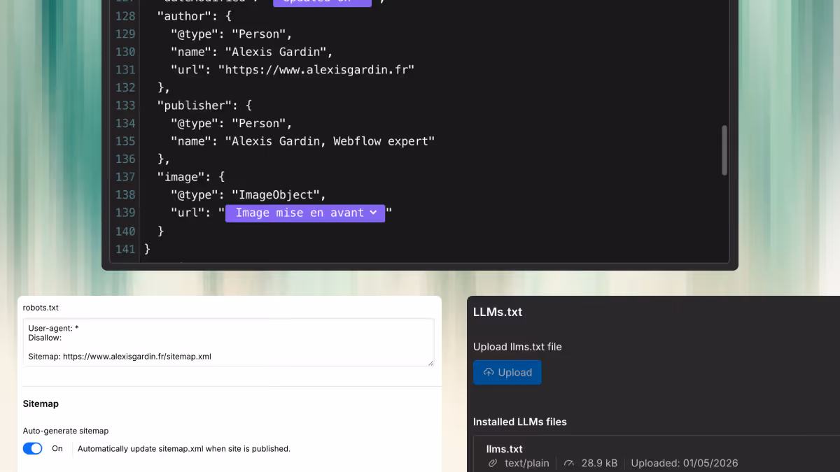Click line number 130 in the gutter
Viewport: 840px width, 472px height.
pos(125,52)
